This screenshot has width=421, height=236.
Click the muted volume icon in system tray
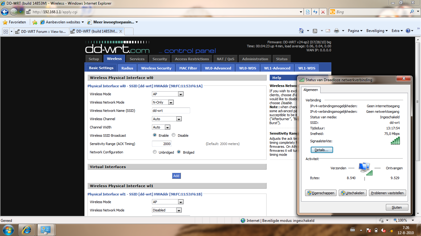[383, 230]
